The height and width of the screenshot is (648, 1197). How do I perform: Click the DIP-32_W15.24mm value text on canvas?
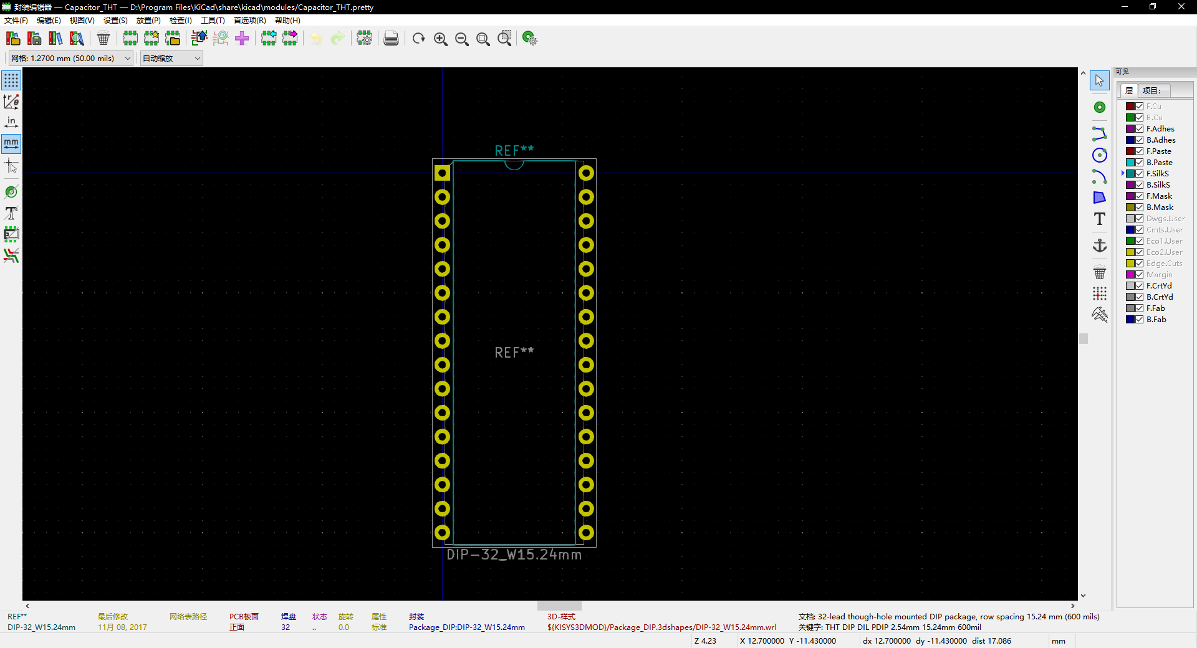click(514, 555)
